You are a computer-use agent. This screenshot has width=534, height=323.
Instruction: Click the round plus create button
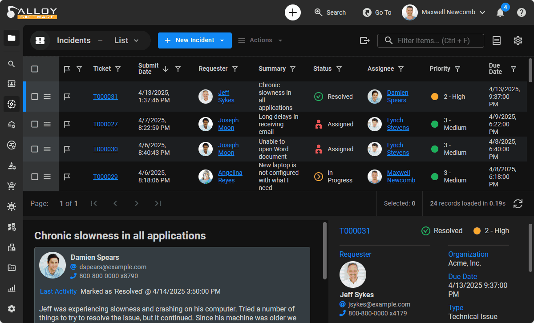(x=292, y=12)
